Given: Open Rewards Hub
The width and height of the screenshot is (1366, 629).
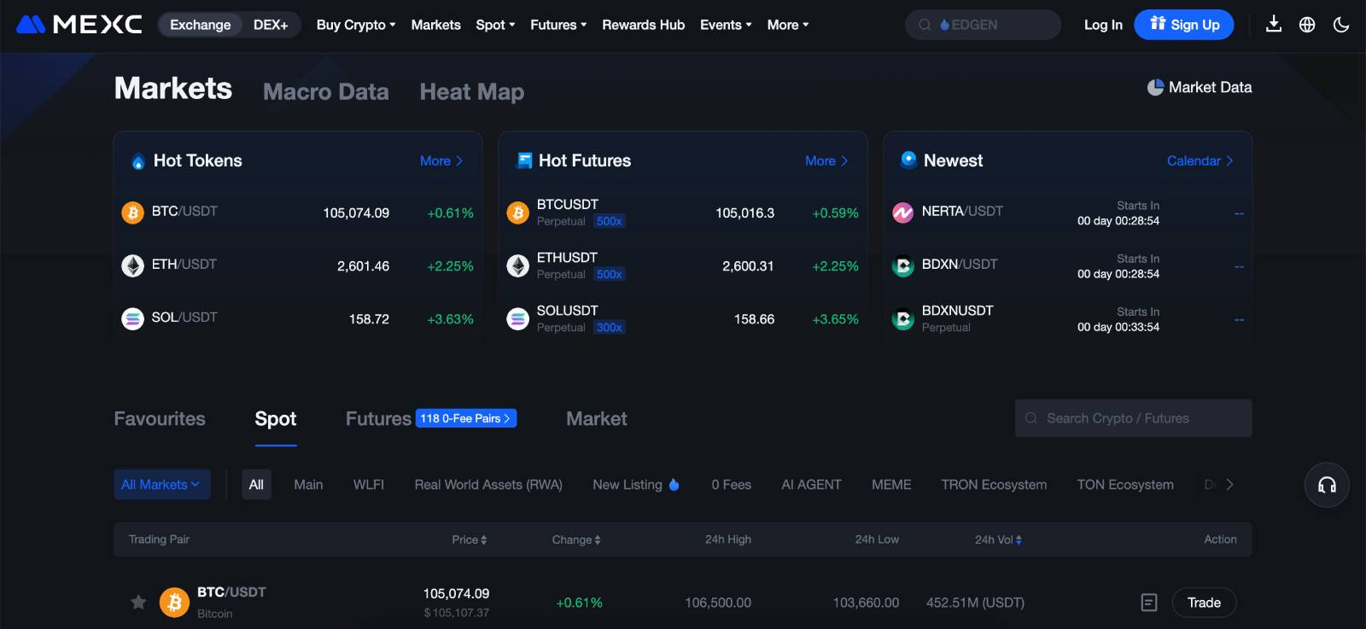Looking at the screenshot, I should (644, 25).
